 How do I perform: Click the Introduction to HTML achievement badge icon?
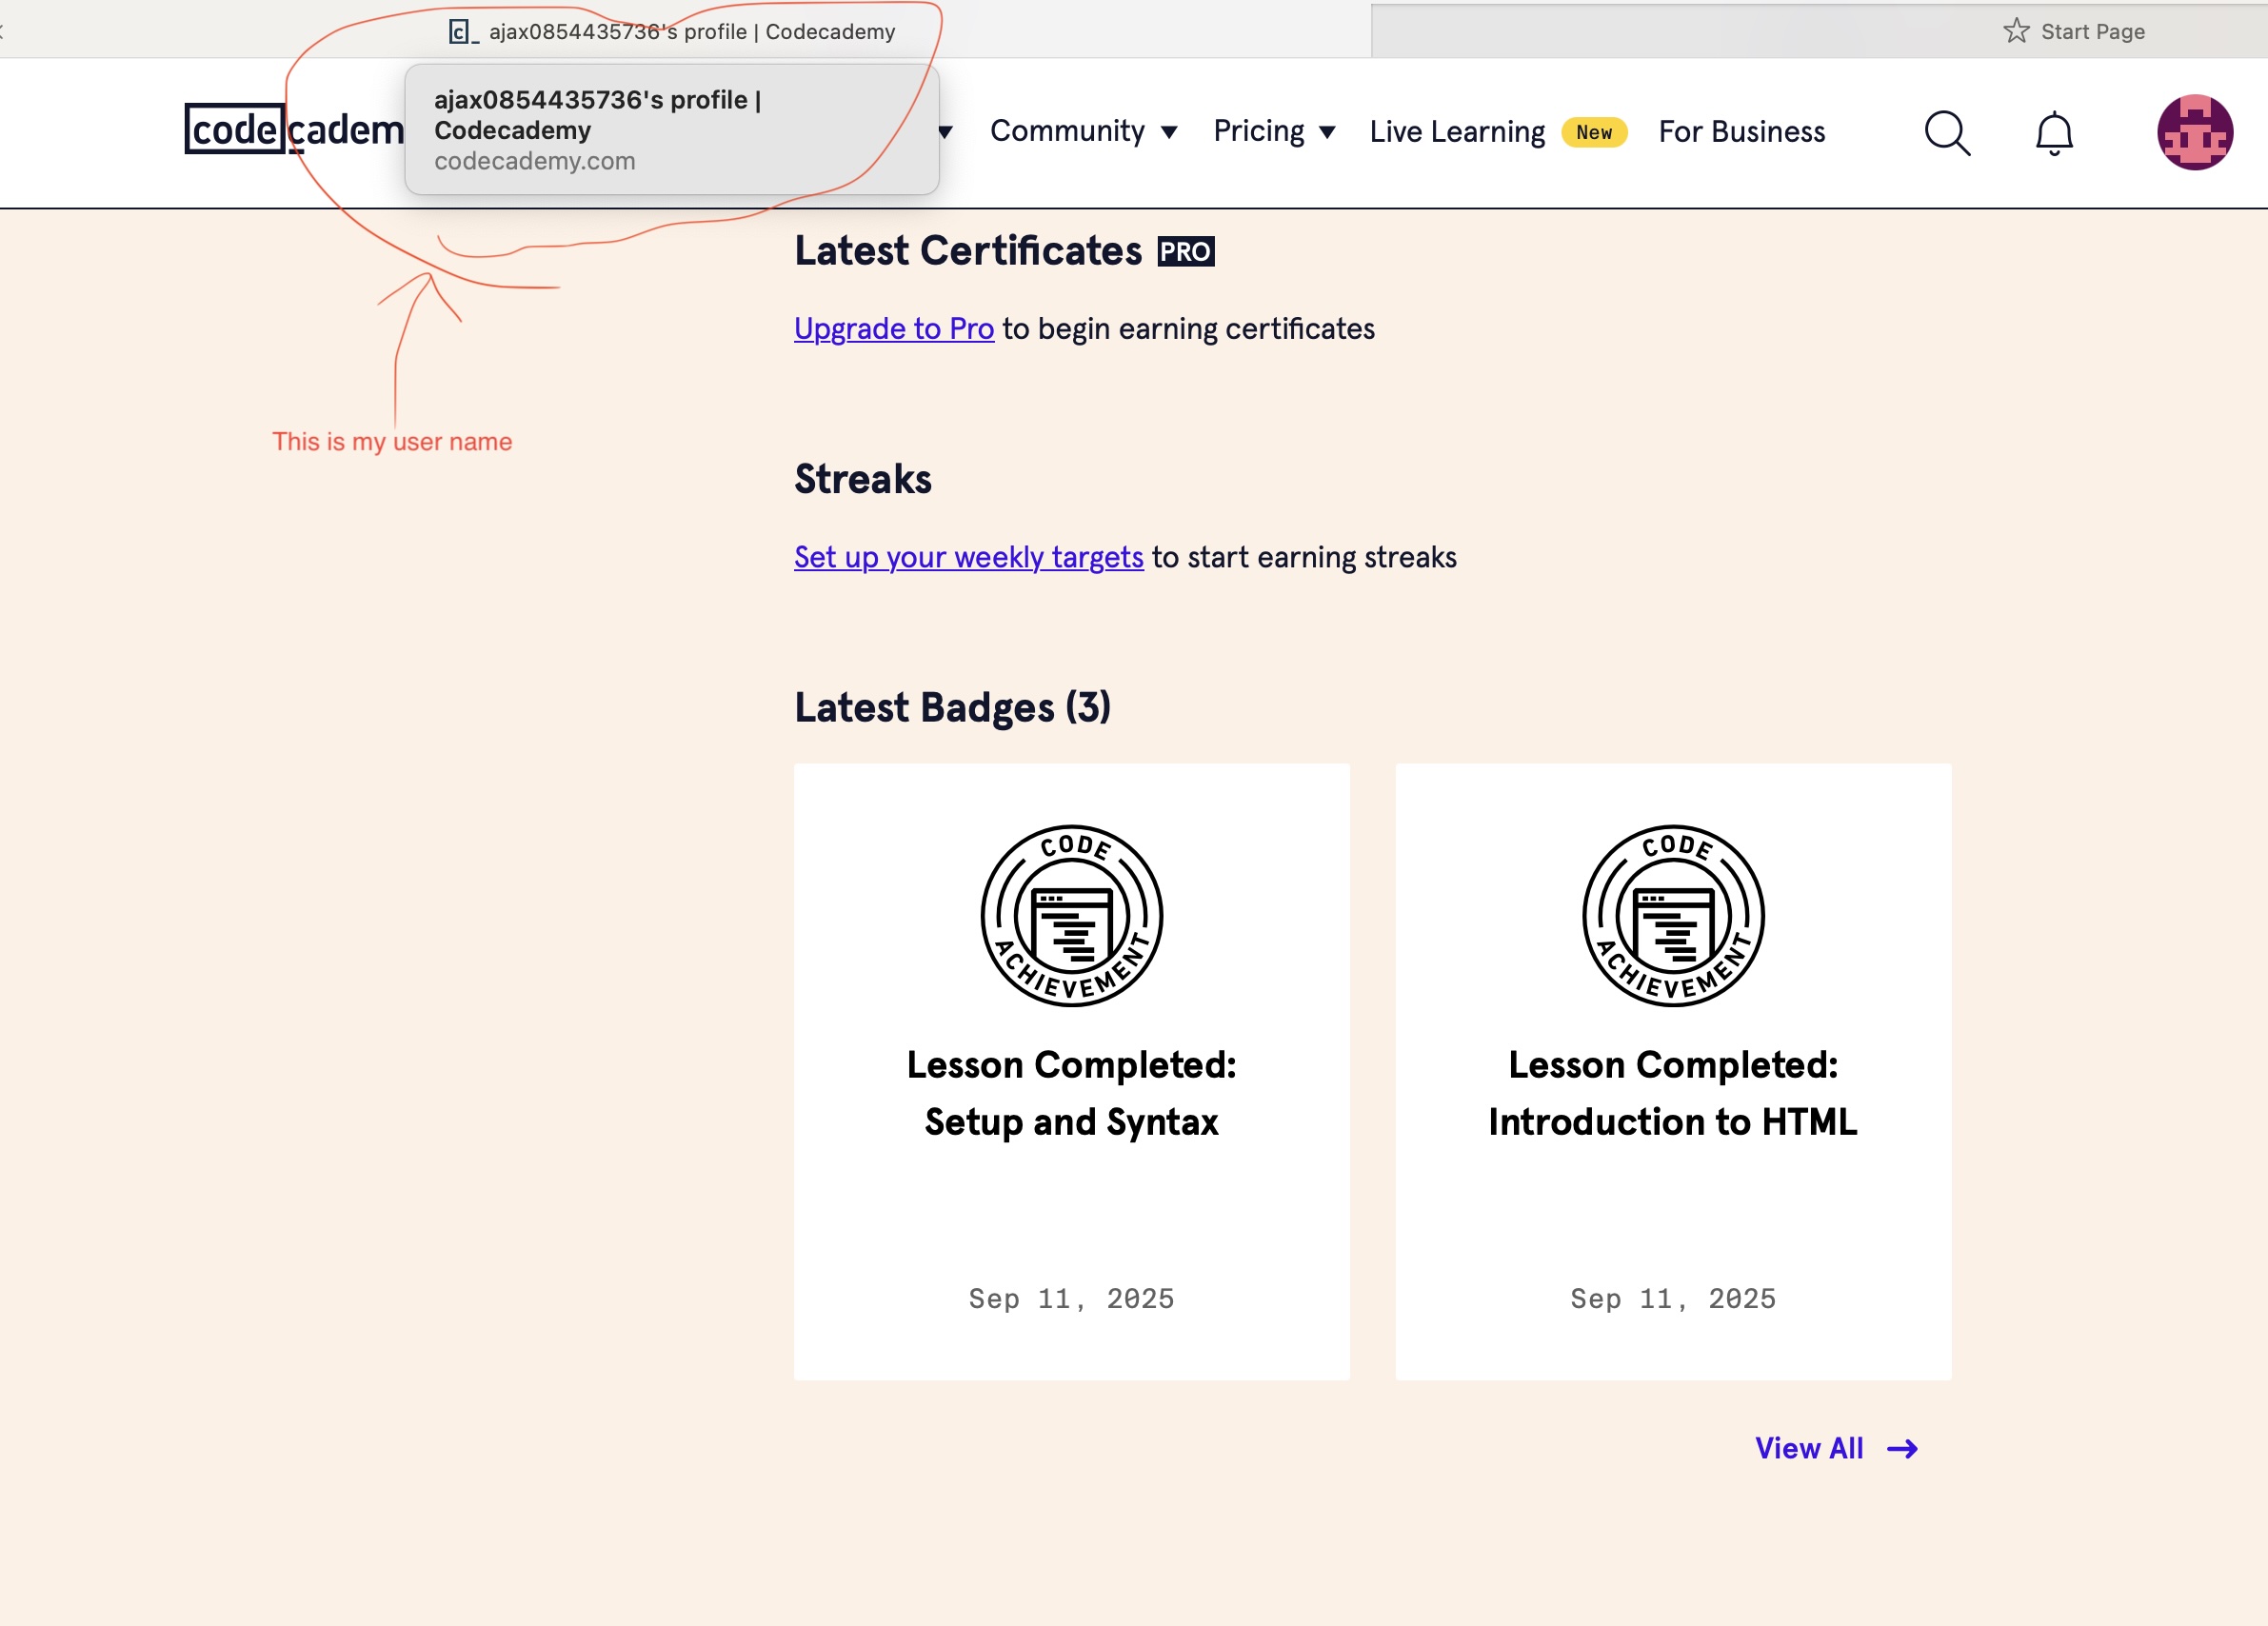coord(1672,915)
